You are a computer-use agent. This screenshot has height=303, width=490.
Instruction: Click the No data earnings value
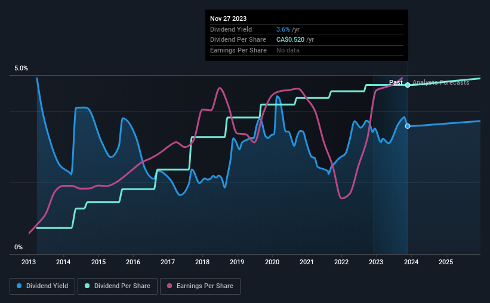tap(288, 50)
